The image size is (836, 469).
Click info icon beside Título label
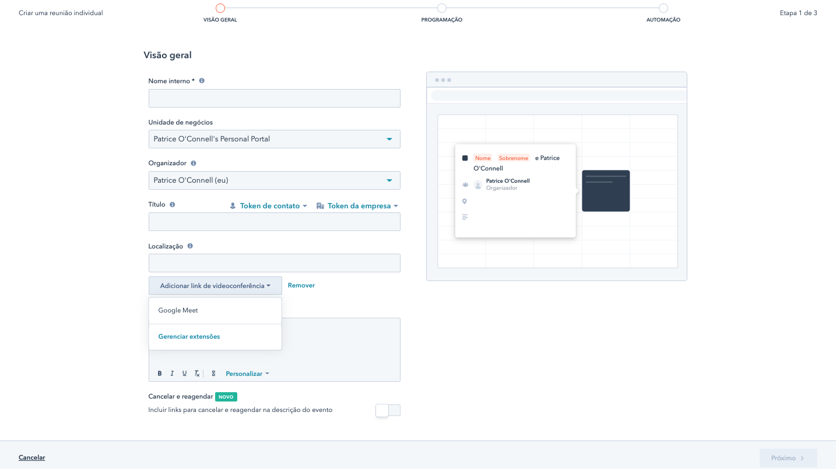tap(173, 205)
